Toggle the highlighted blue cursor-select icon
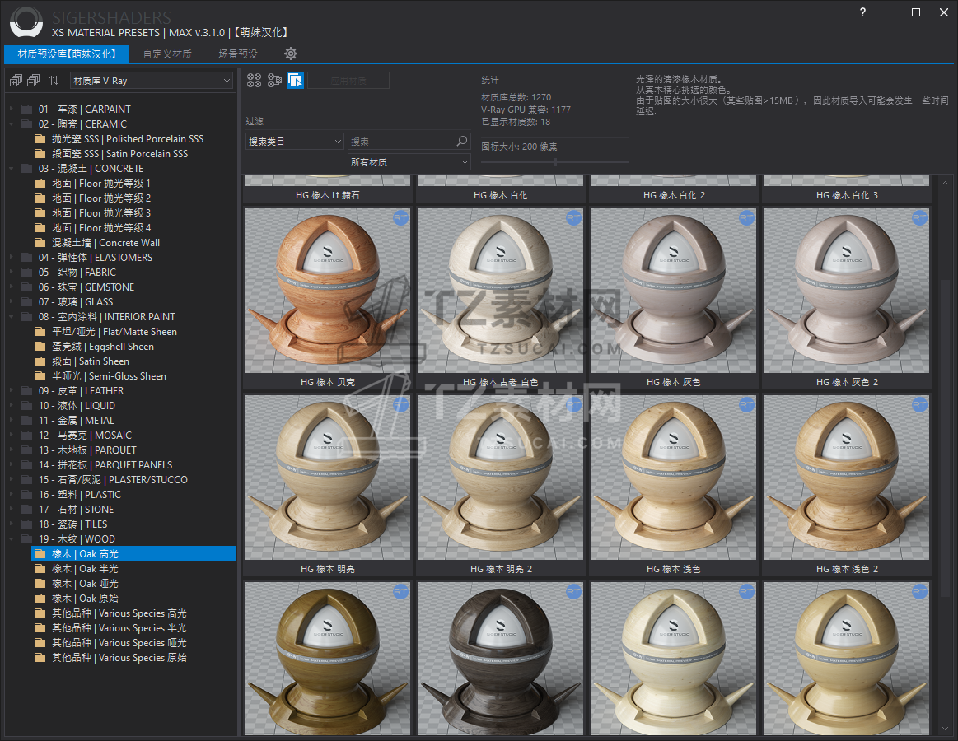Viewport: 958px width, 741px height. (x=295, y=80)
